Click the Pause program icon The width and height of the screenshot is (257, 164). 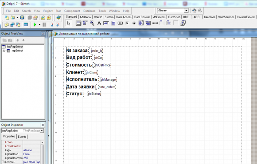[44, 25]
